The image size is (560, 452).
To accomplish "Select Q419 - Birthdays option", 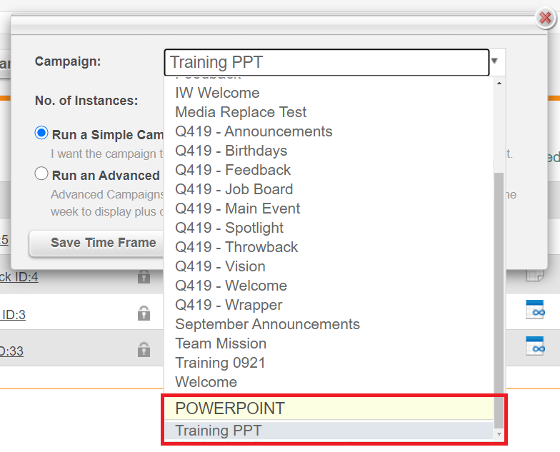I will [x=231, y=151].
